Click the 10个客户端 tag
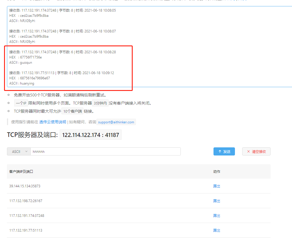Image resolution: width=292 pixels, height=238 pixels. tap(72, 111)
